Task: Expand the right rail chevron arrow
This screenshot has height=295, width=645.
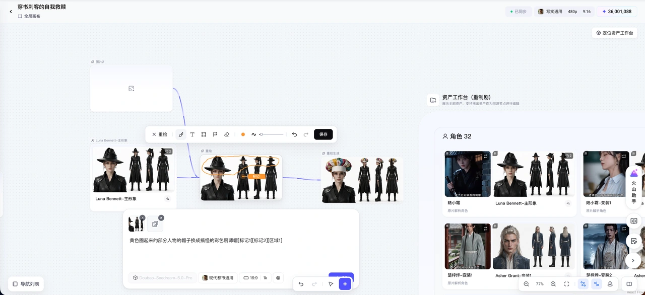Action: (633, 260)
